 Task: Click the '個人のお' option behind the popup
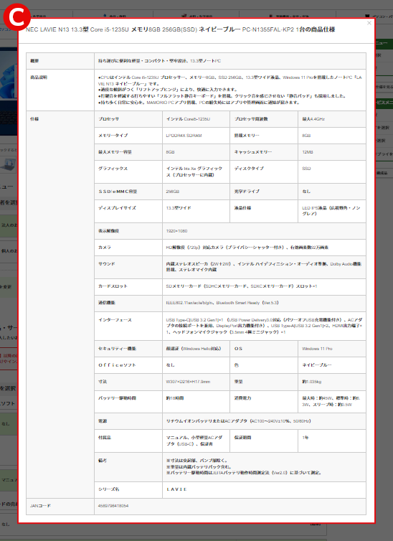tap(9, 251)
